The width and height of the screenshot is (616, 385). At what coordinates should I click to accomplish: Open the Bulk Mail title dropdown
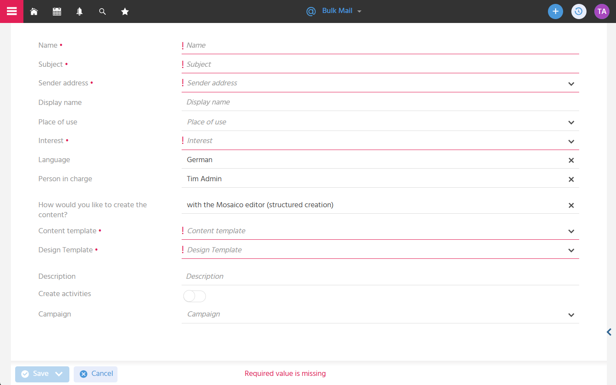359,12
